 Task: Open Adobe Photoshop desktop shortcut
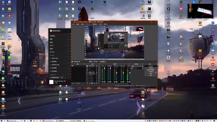coord(79,108)
